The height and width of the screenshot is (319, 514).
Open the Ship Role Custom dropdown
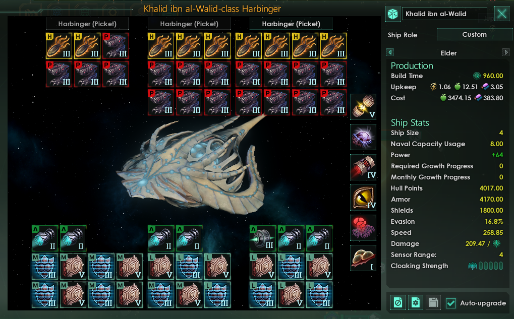click(x=474, y=34)
